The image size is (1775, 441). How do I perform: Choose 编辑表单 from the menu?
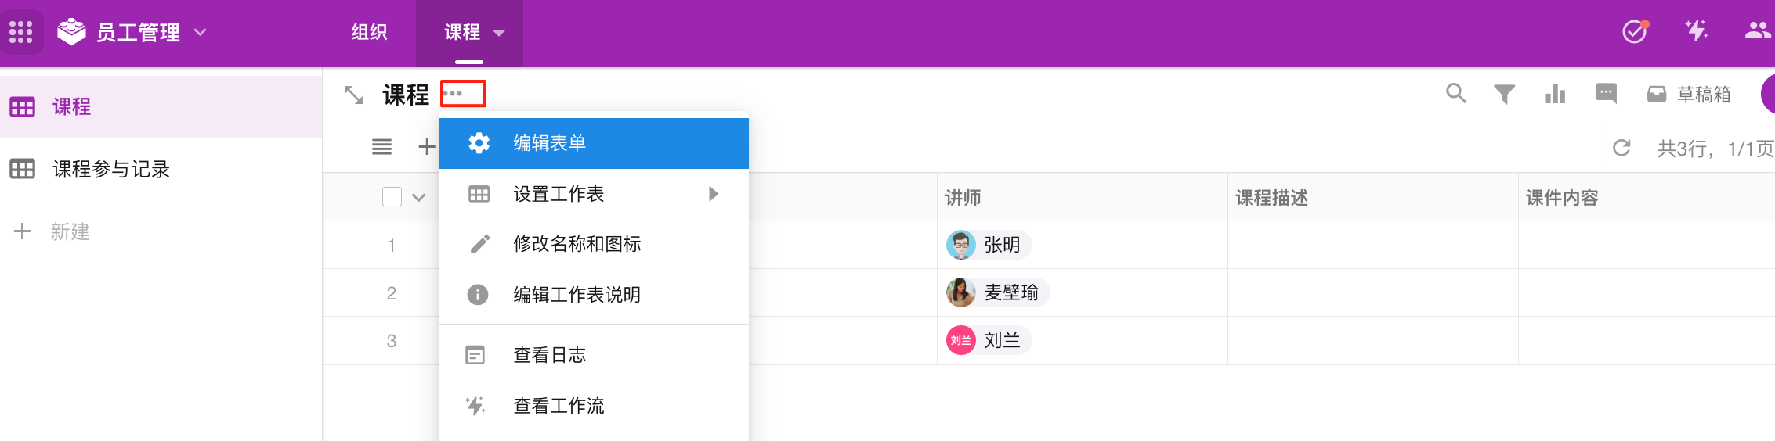point(594,143)
